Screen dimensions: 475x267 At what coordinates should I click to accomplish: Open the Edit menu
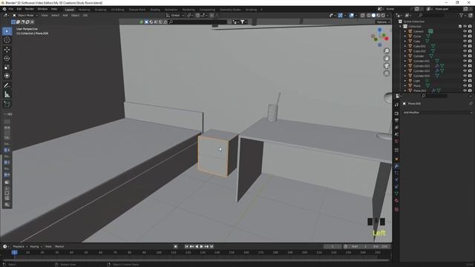[19, 9]
